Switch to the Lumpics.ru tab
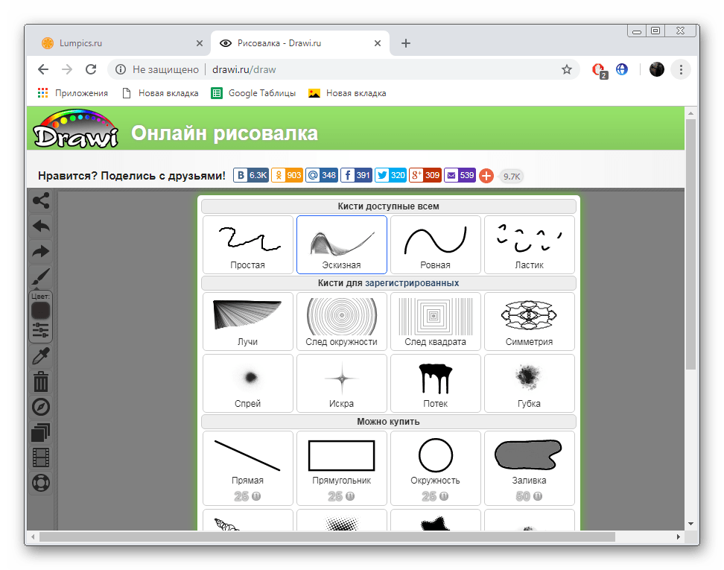The height and width of the screenshot is (570, 724). tap(119, 43)
